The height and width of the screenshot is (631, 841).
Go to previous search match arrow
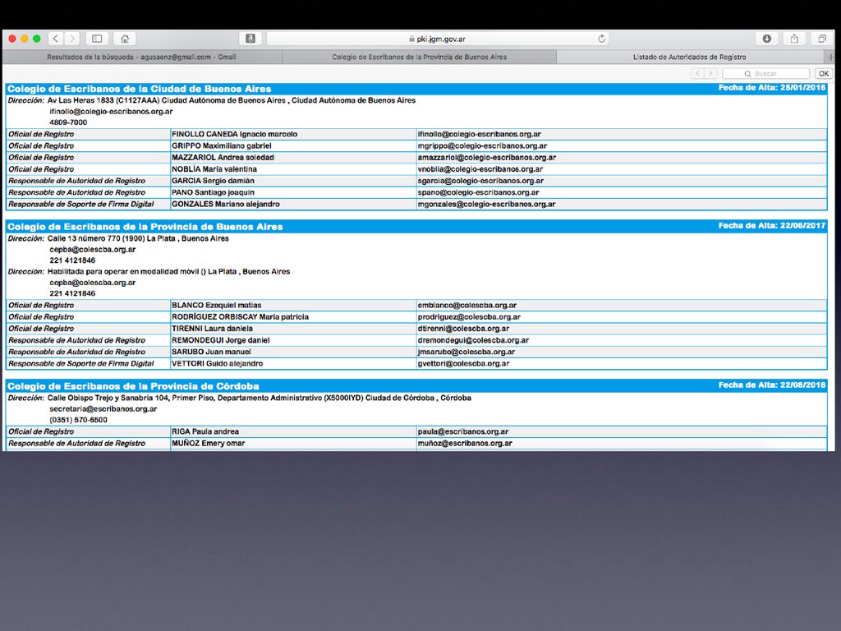point(698,73)
